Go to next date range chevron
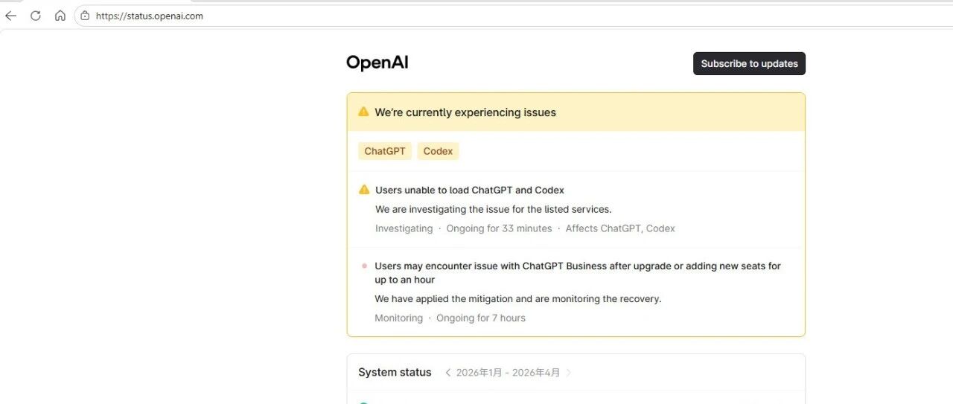Image resolution: width=953 pixels, height=404 pixels. pyautogui.click(x=569, y=373)
